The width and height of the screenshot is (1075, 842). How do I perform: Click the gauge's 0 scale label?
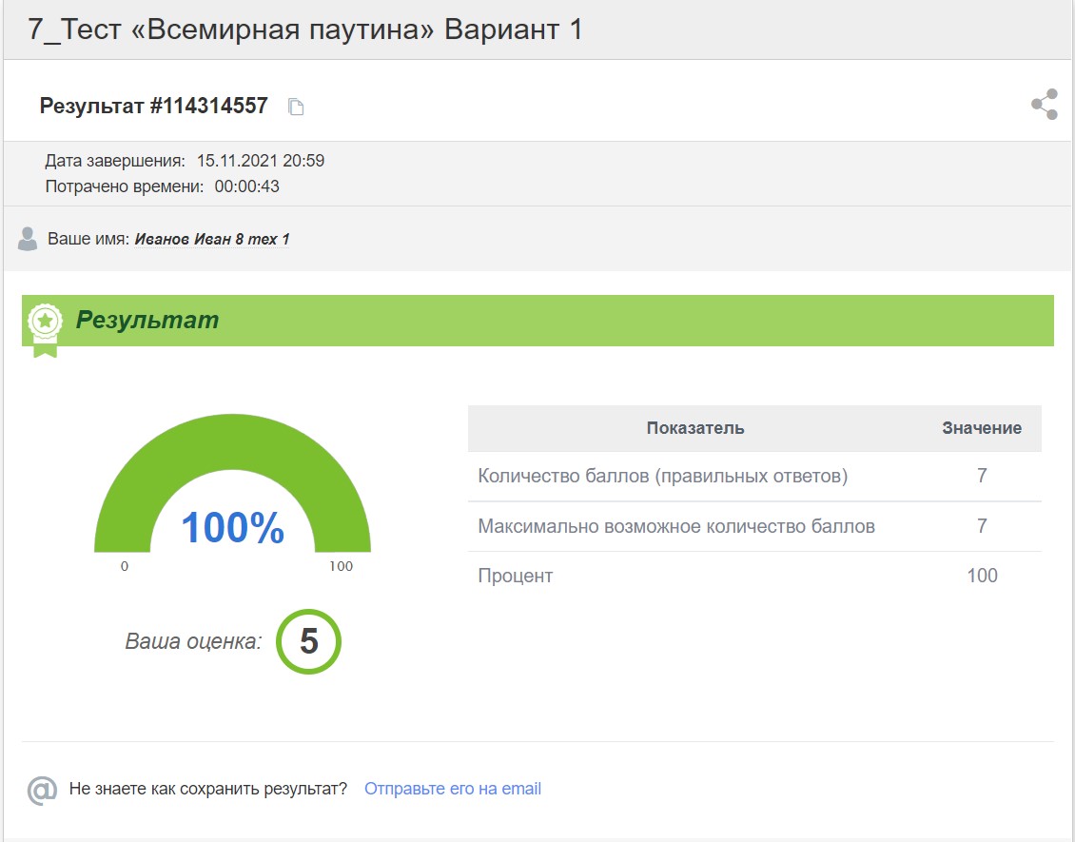click(x=124, y=566)
